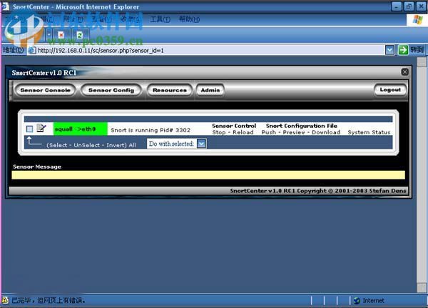Click the browser Refresh toolbar icon
428x308 pixels.
coord(79,35)
